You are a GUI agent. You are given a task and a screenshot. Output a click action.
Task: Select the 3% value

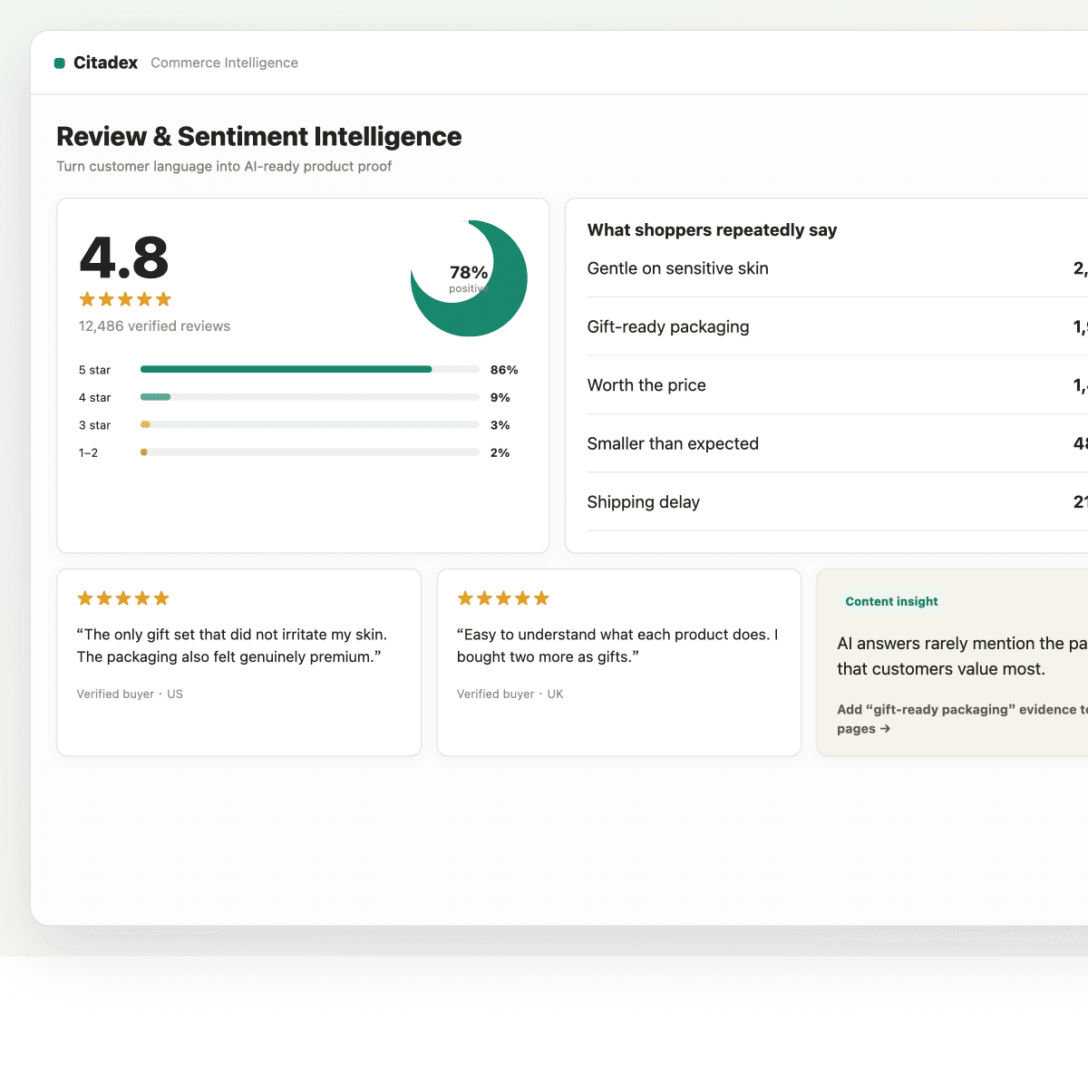pyautogui.click(x=500, y=425)
